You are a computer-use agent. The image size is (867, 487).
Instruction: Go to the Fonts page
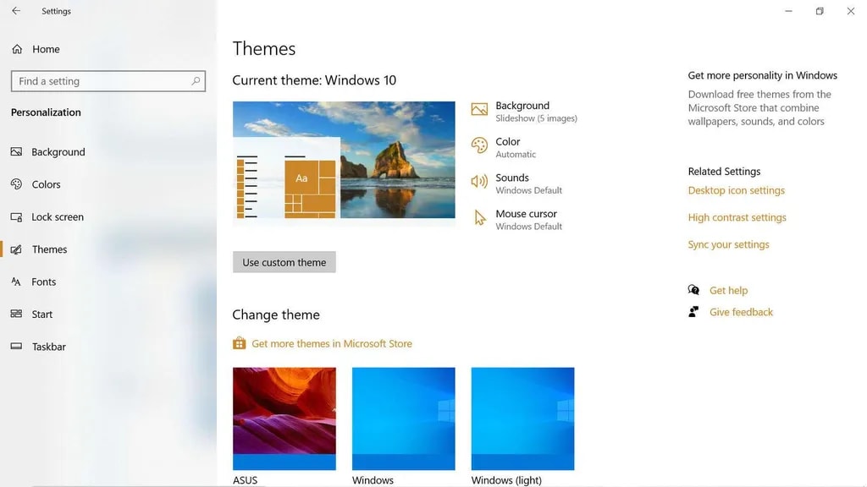[x=43, y=282]
